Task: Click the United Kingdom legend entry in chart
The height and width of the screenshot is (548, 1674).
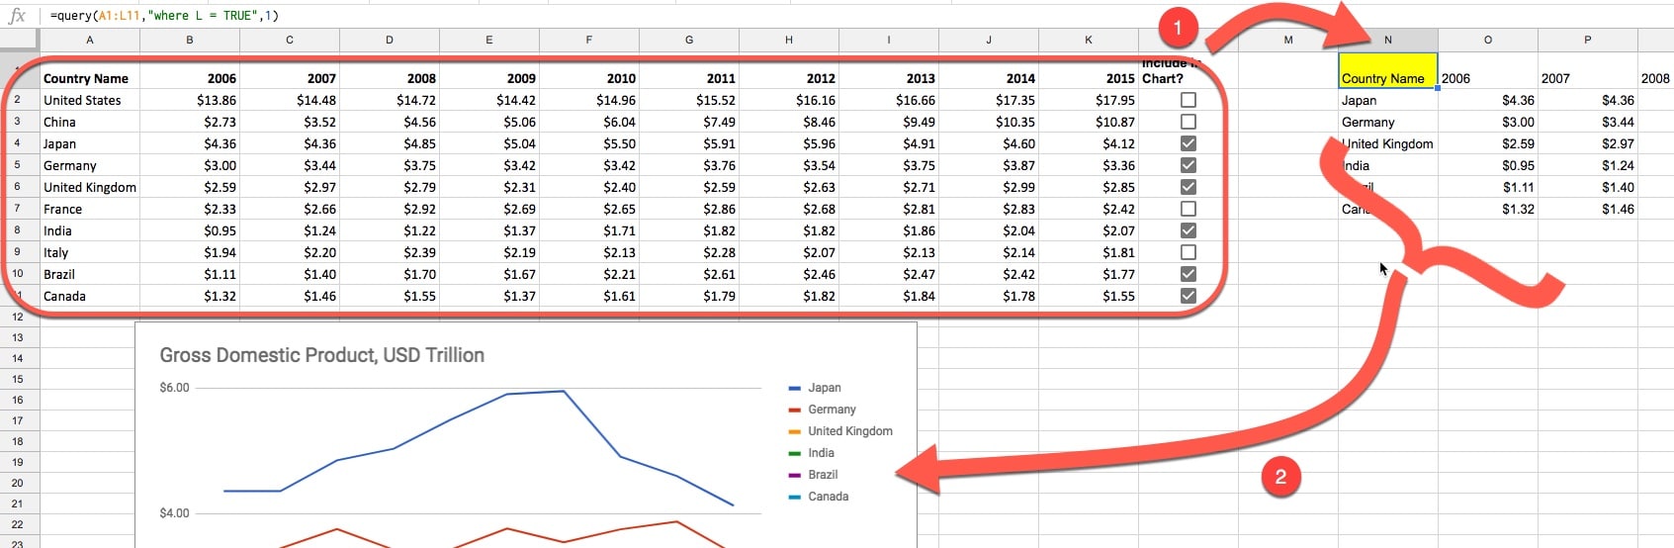Action: [x=840, y=431]
